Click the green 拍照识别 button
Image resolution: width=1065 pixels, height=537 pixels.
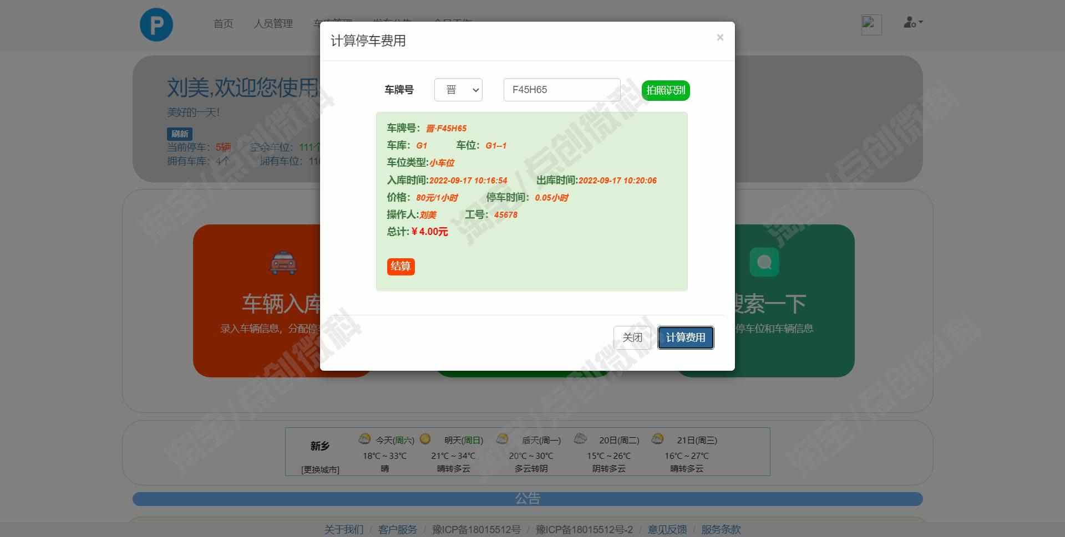point(666,90)
